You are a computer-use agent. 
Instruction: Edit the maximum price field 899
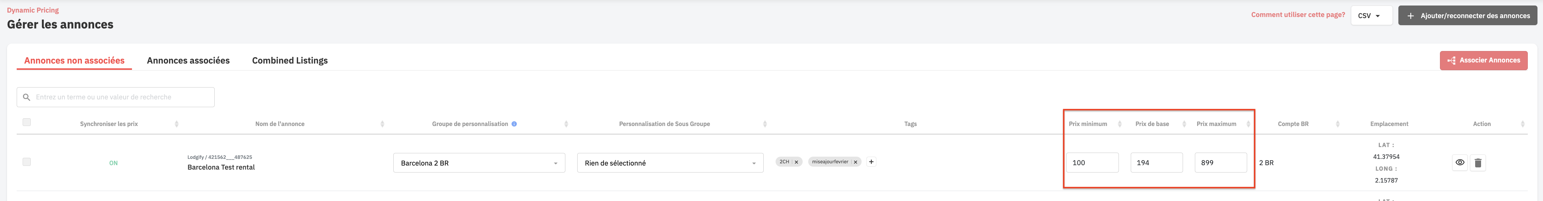pyautogui.click(x=1221, y=163)
